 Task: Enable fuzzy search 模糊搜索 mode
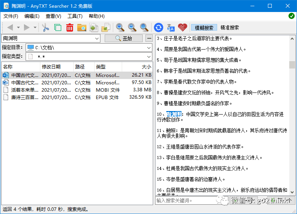click(204, 28)
